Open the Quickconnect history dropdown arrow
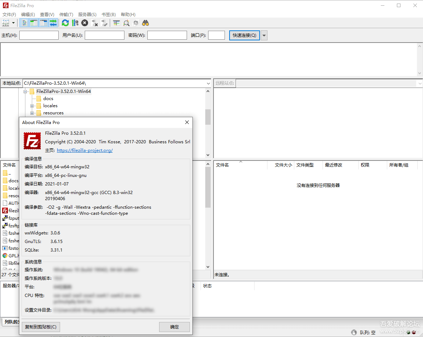 click(264, 35)
